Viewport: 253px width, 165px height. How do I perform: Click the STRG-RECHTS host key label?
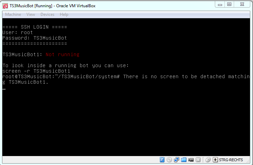coord(231,160)
